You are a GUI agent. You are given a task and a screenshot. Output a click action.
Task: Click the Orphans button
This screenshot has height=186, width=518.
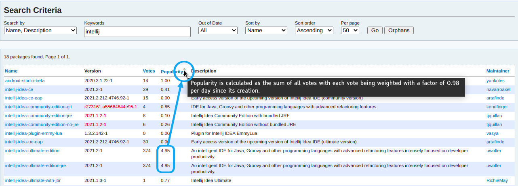[399, 31]
